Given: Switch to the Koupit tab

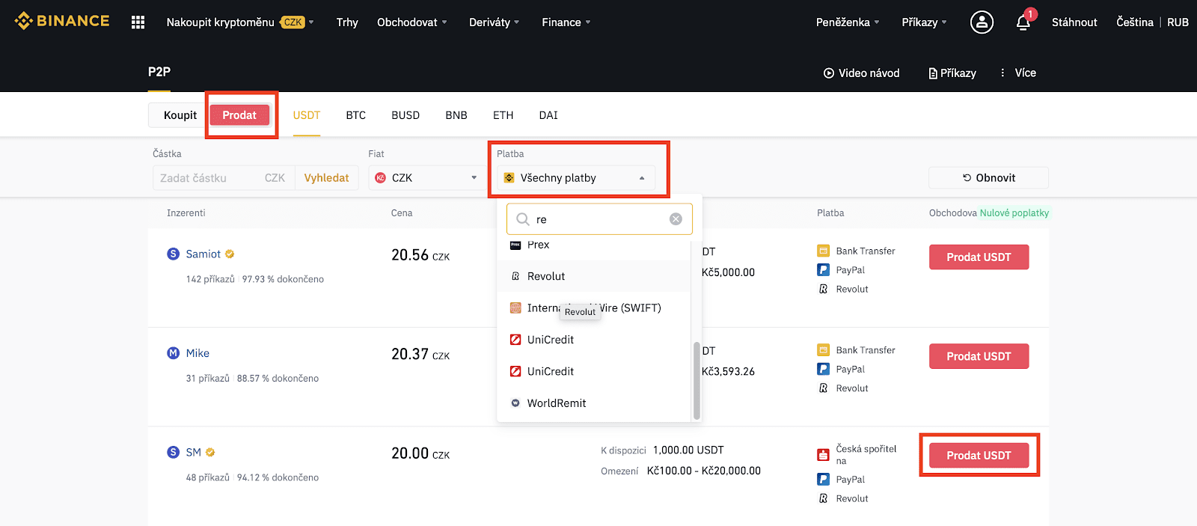Looking at the screenshot, I should click(x=180, y=115).
